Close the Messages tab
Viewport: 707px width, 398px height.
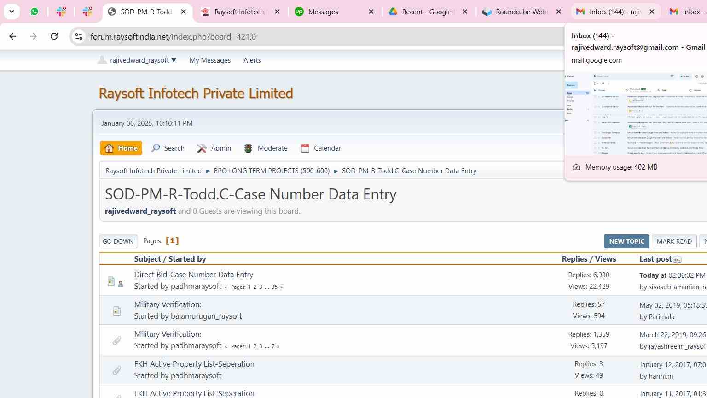(371, 12)
